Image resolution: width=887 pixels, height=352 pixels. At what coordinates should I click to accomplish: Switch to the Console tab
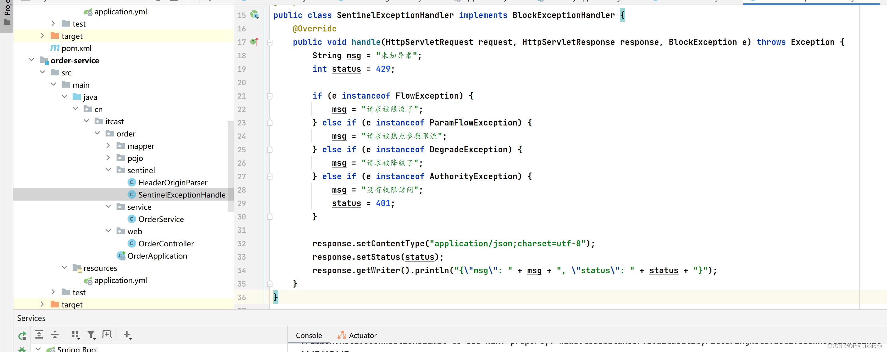[x=309, y=335]
